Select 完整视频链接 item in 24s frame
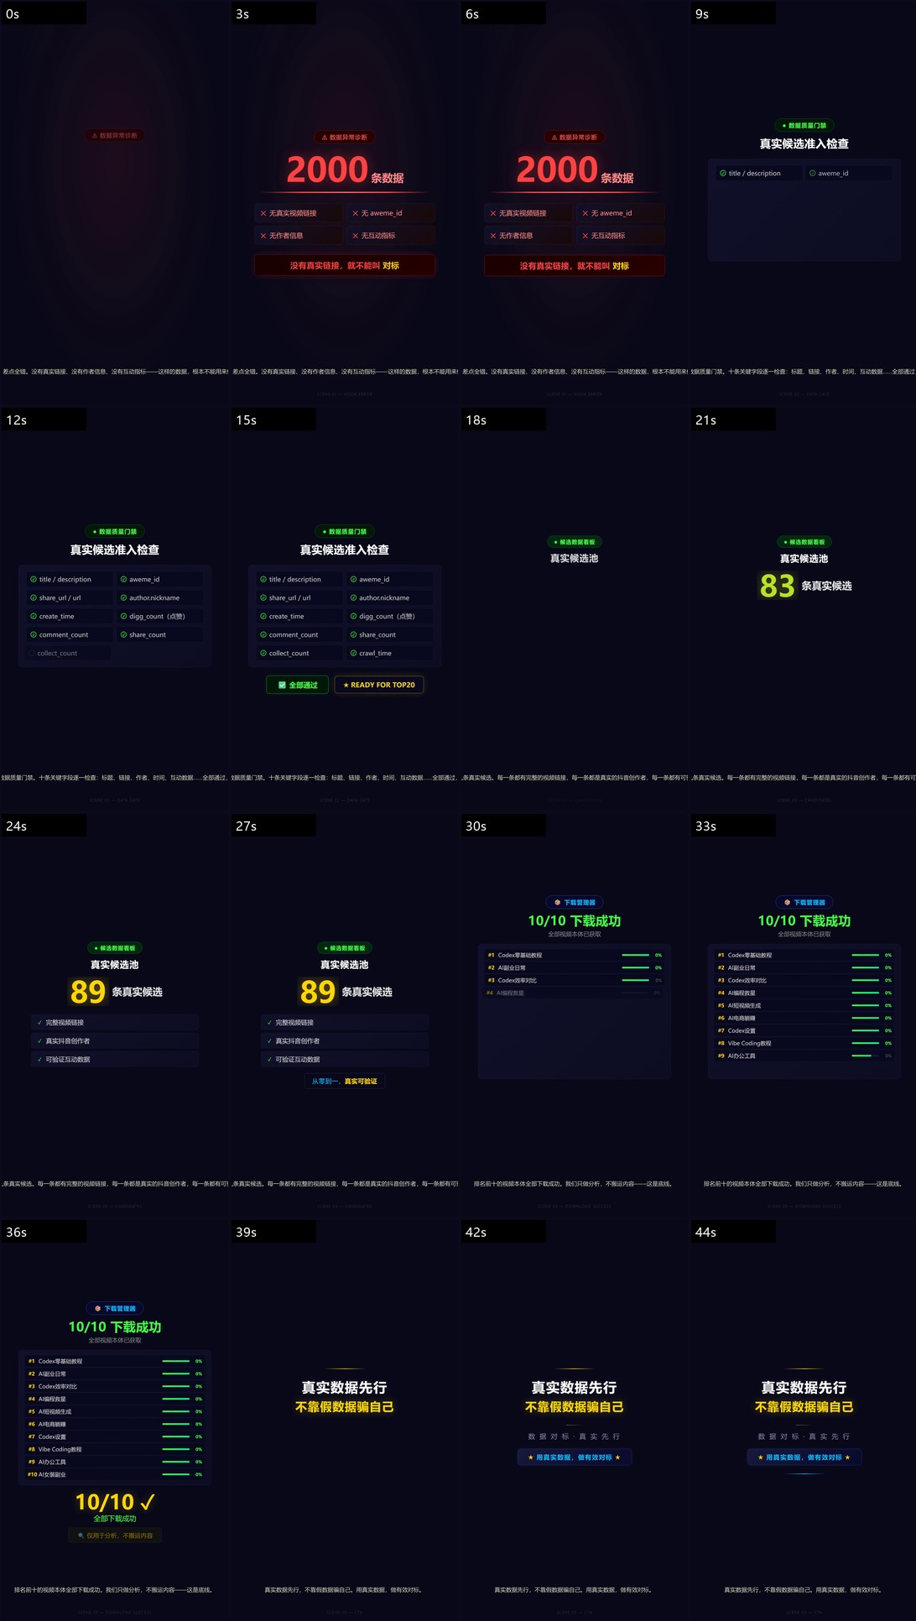The width and height of the screenshot is (916, 1621). [x=115, y=1023]
